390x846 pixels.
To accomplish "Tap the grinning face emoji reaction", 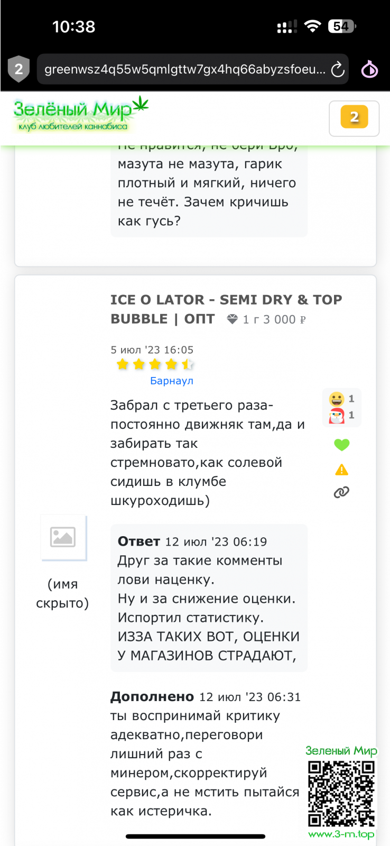I will tap(337, 399).
